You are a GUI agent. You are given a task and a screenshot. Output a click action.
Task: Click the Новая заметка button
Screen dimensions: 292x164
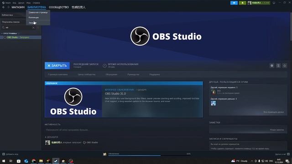pos(277,130)
